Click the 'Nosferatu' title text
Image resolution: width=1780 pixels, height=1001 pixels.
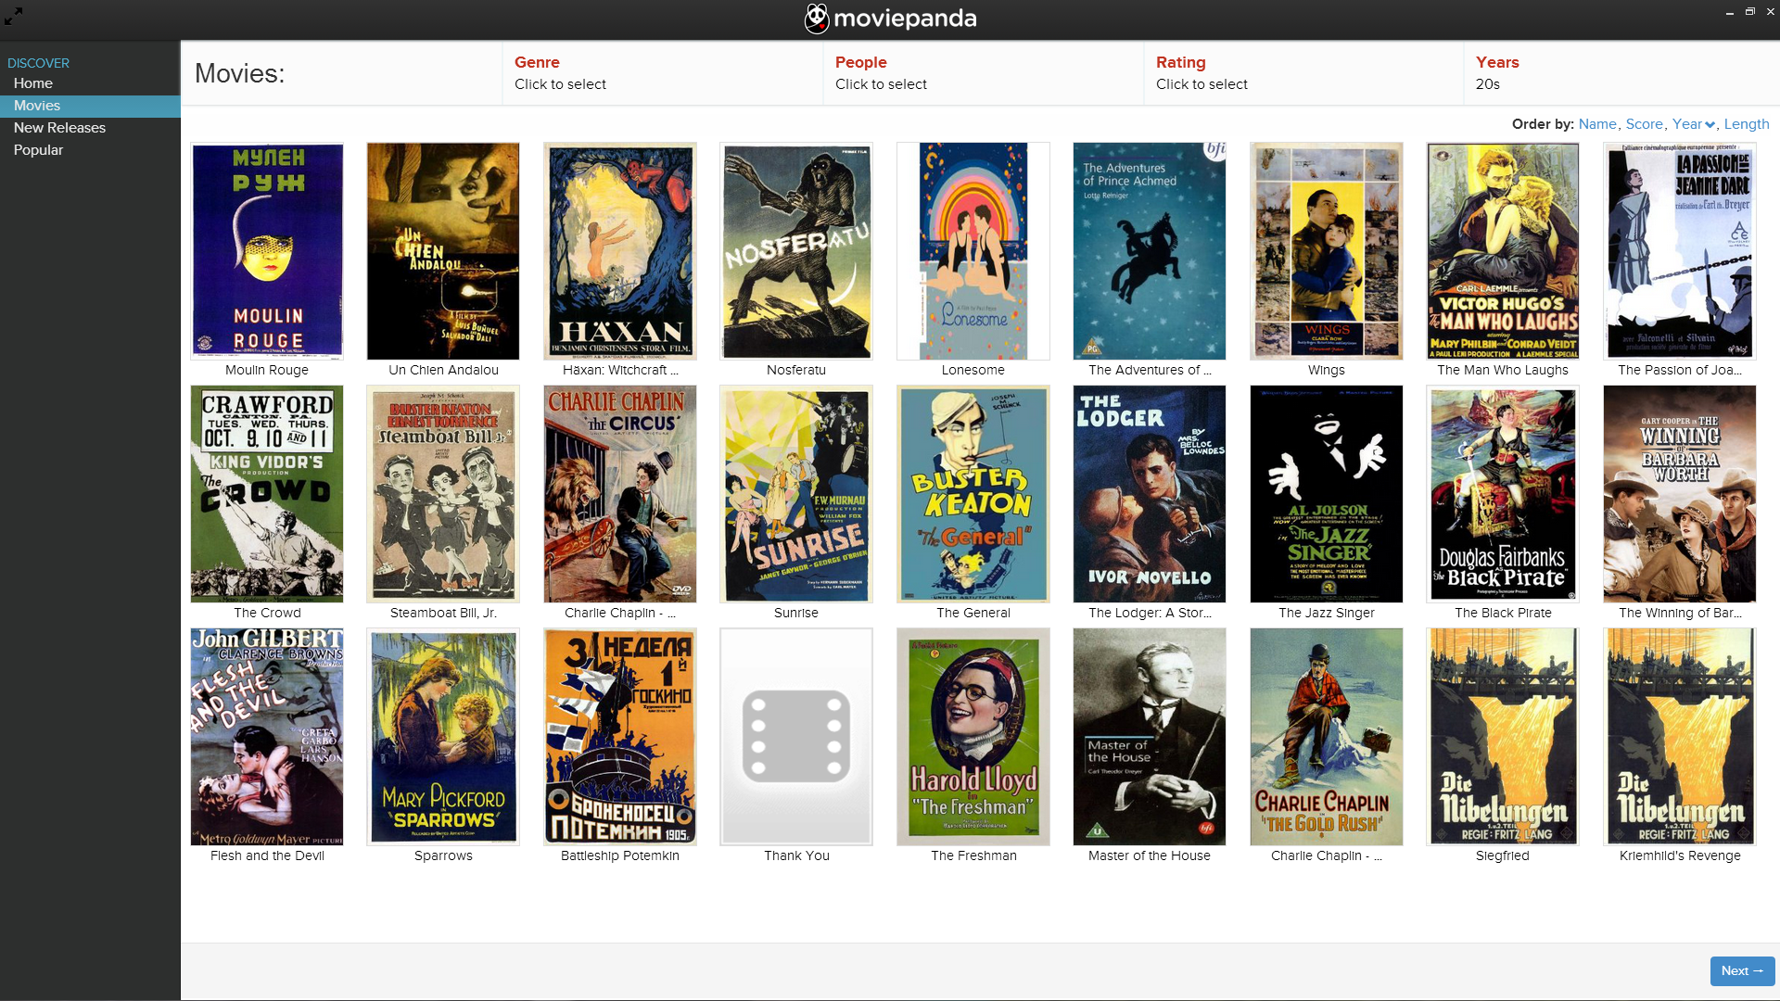coord(796,370)
